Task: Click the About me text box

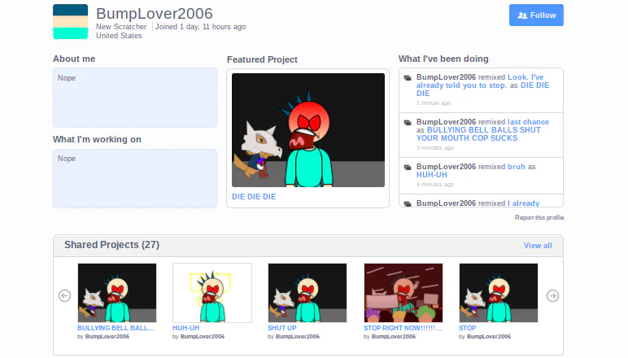Action: point(135,98)
